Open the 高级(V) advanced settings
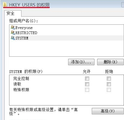 [108, 111]
